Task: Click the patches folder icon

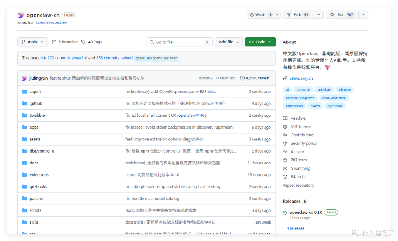Action: 24,198
